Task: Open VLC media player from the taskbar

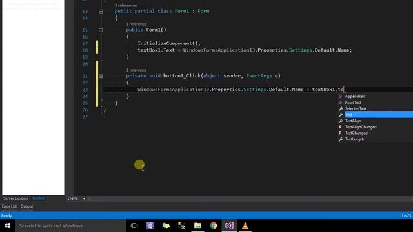Action: point(245,226)
